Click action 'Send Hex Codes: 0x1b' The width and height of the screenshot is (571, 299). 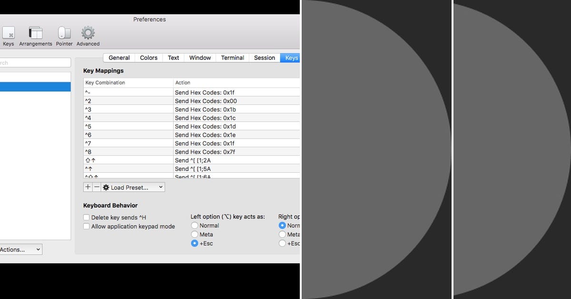[206, 110]
